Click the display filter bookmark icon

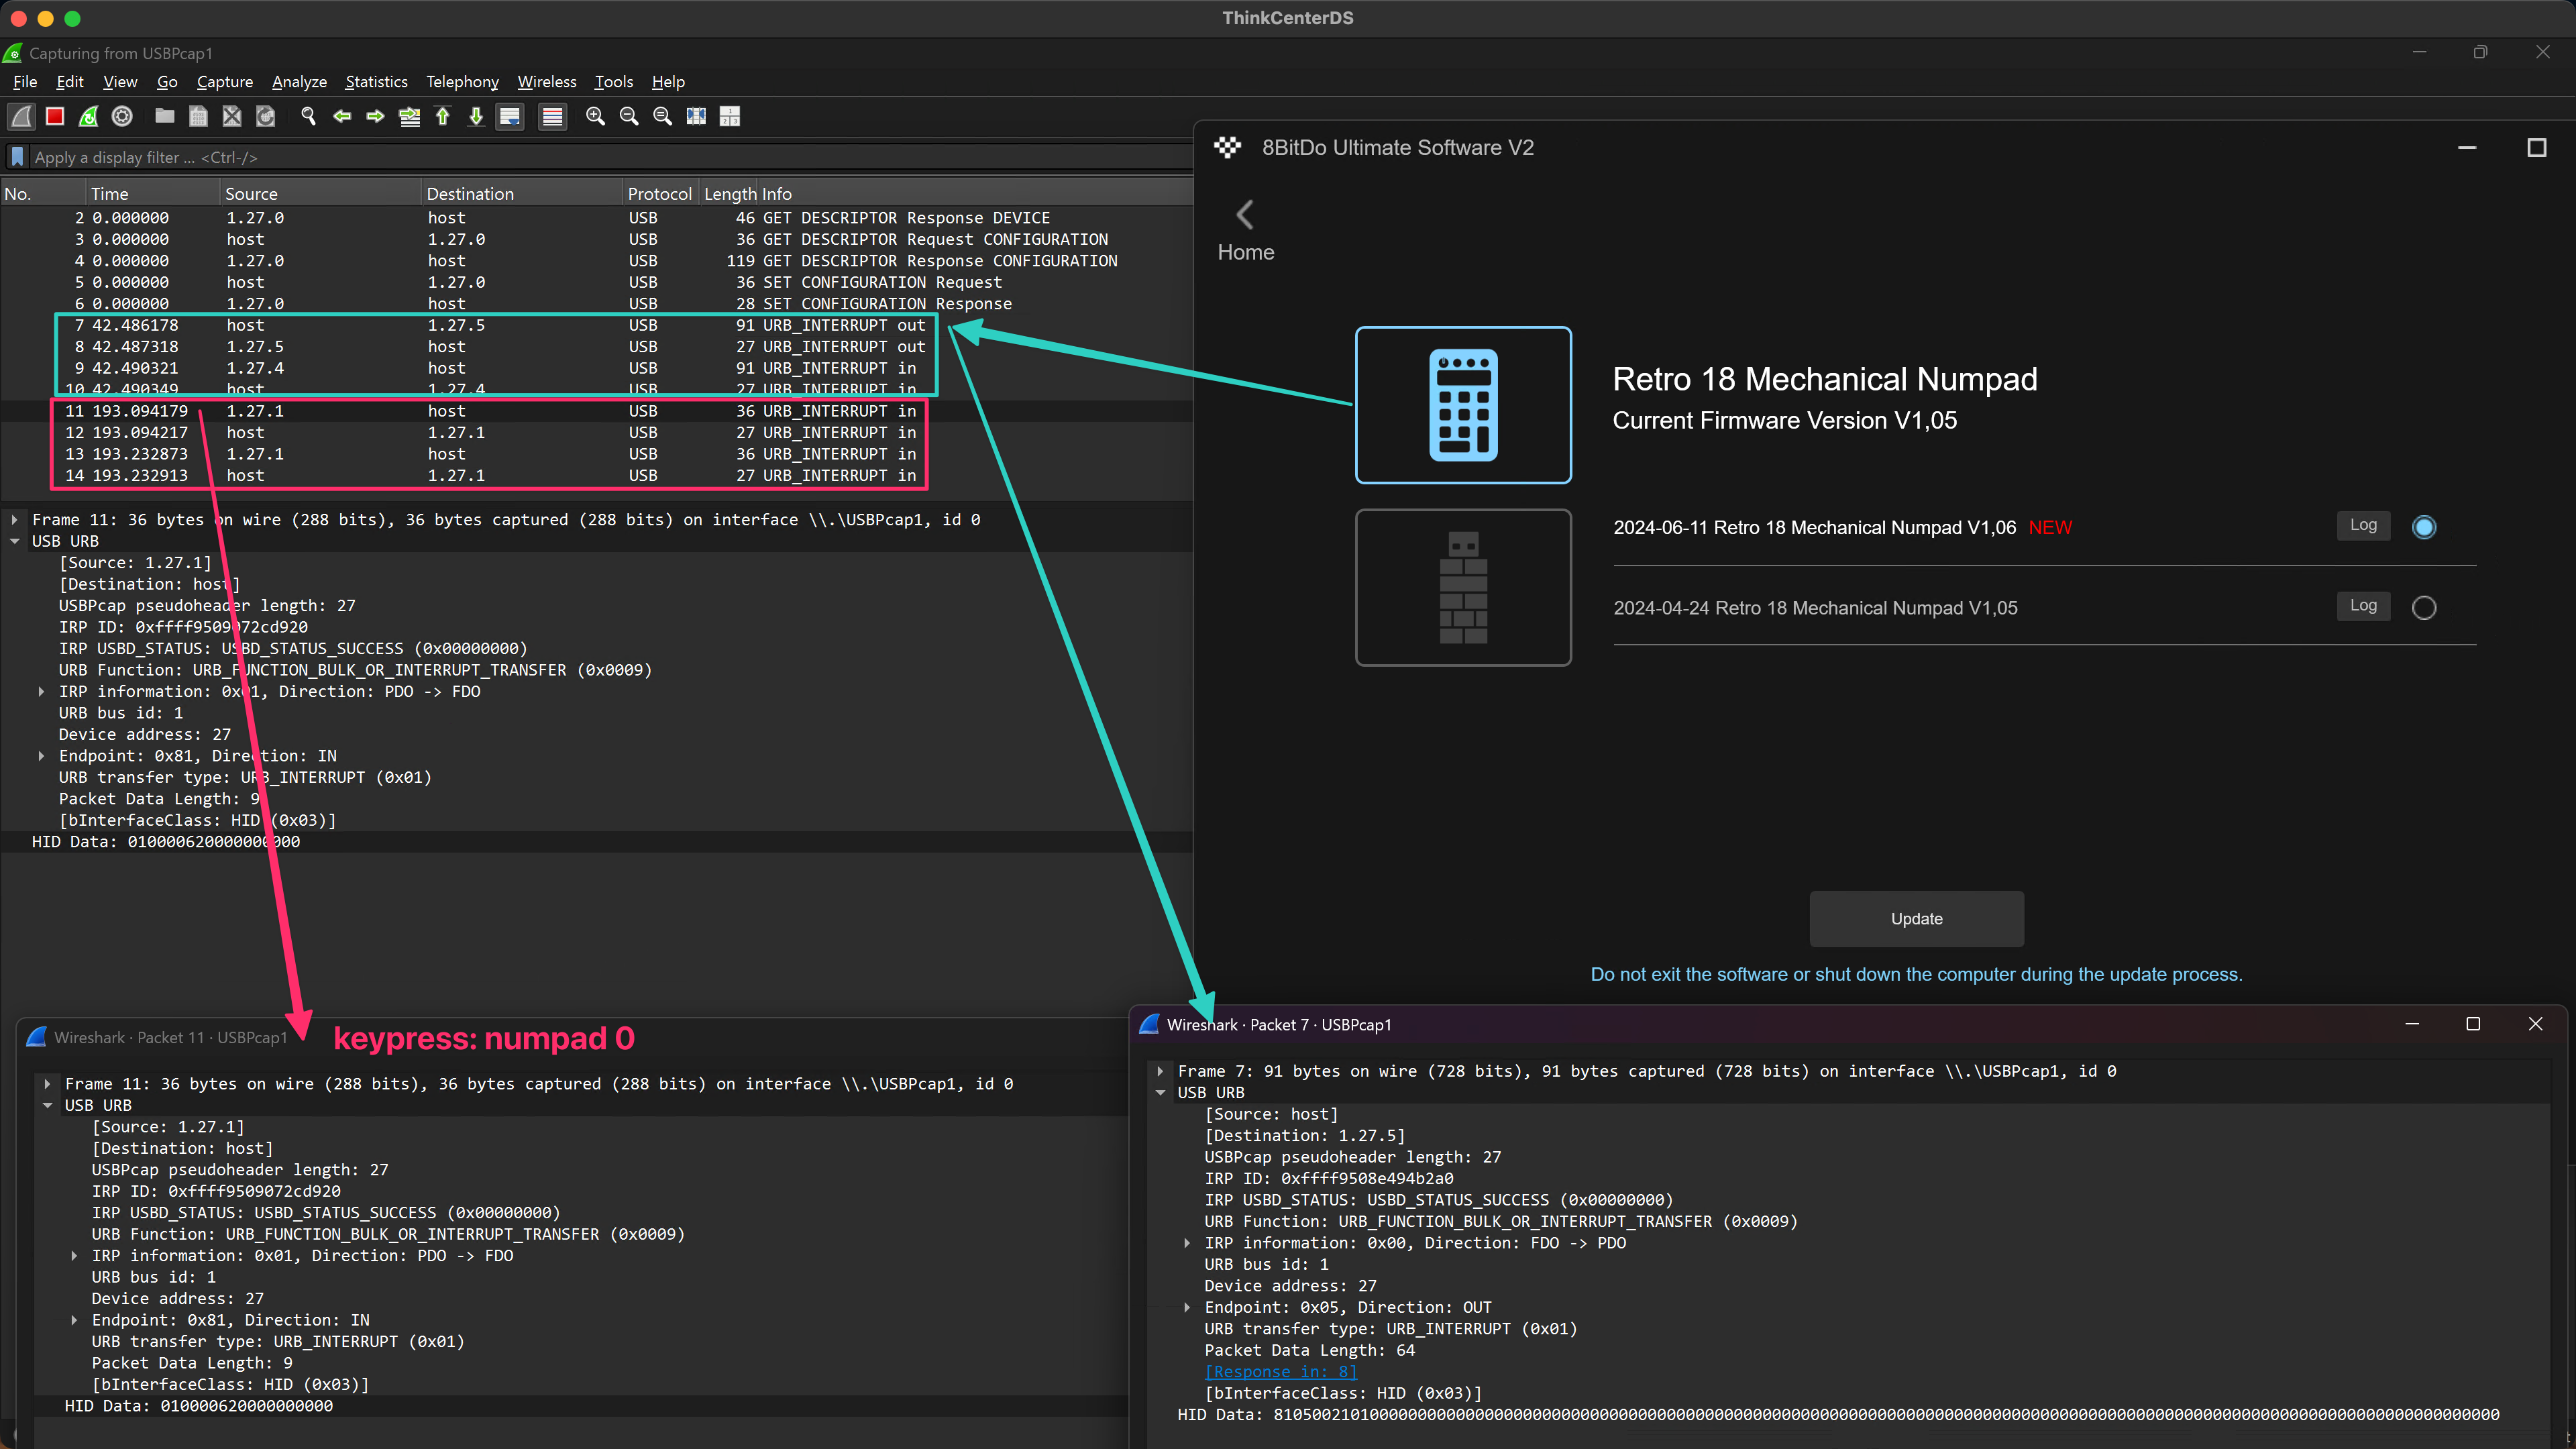point(17,157)
